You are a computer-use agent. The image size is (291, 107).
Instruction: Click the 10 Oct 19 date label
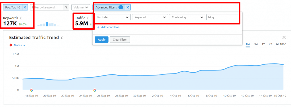click(x=230, y=96)
